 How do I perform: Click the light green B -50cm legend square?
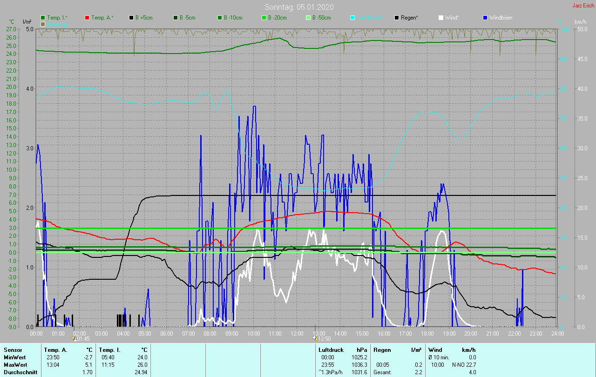308,18
